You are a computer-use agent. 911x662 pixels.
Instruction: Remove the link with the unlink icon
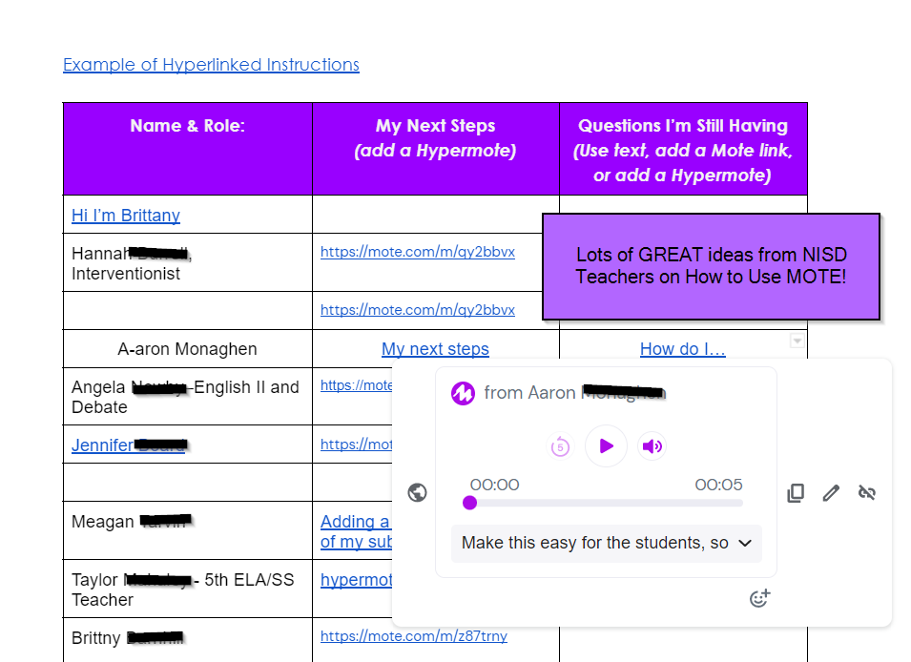pos(867,493)
